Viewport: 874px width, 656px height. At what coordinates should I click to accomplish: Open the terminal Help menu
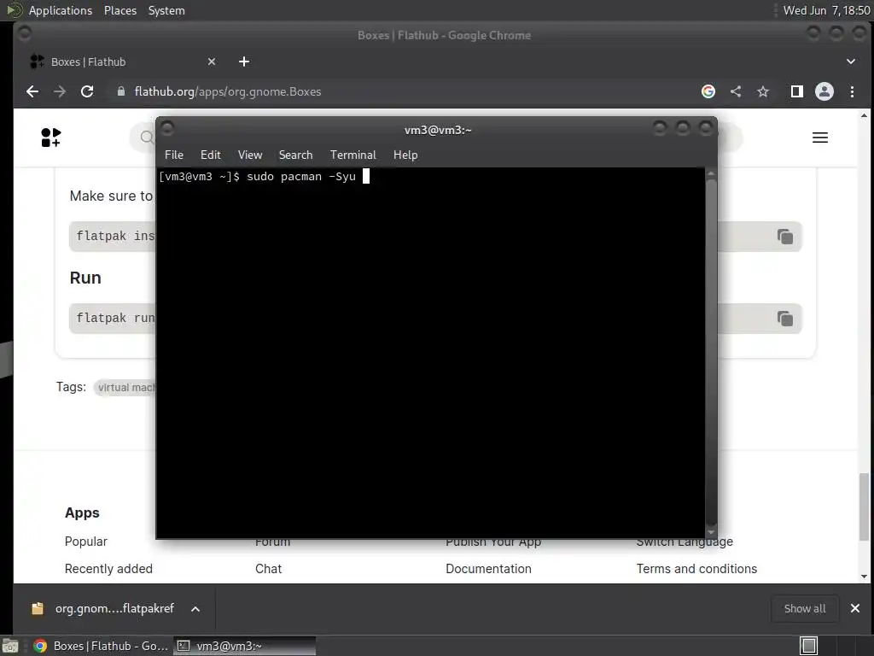405,155
